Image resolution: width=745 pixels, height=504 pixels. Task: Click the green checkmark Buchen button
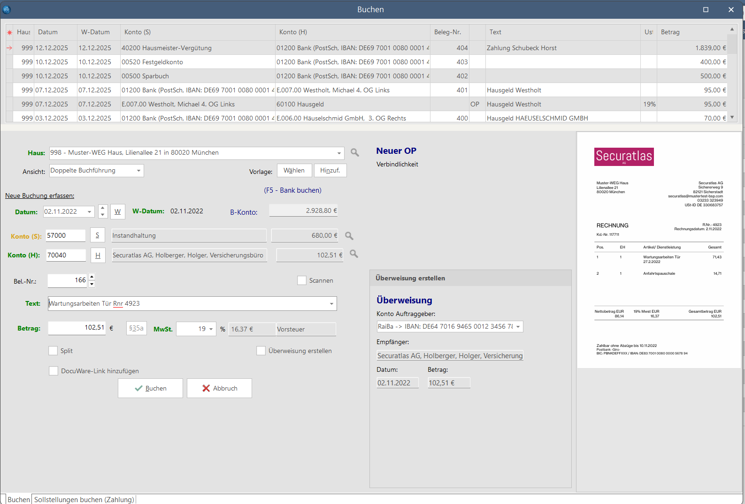(150, 388)
